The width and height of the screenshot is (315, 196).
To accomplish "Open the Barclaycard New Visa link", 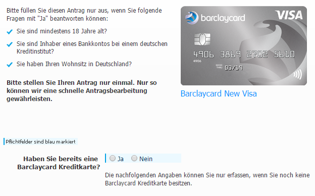I will 219,93.
